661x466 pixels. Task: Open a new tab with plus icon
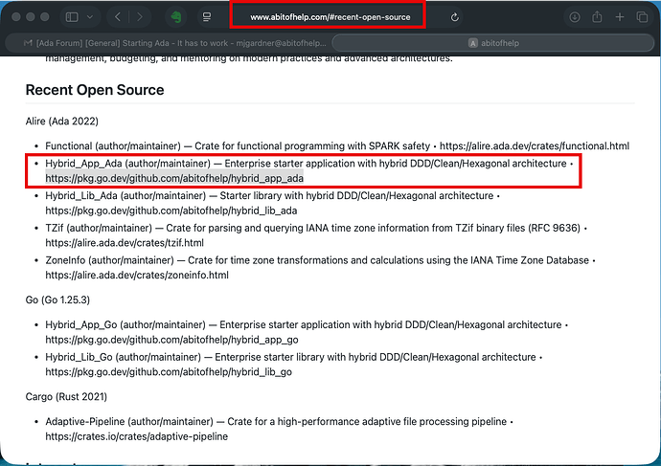(x=620, y=17)
